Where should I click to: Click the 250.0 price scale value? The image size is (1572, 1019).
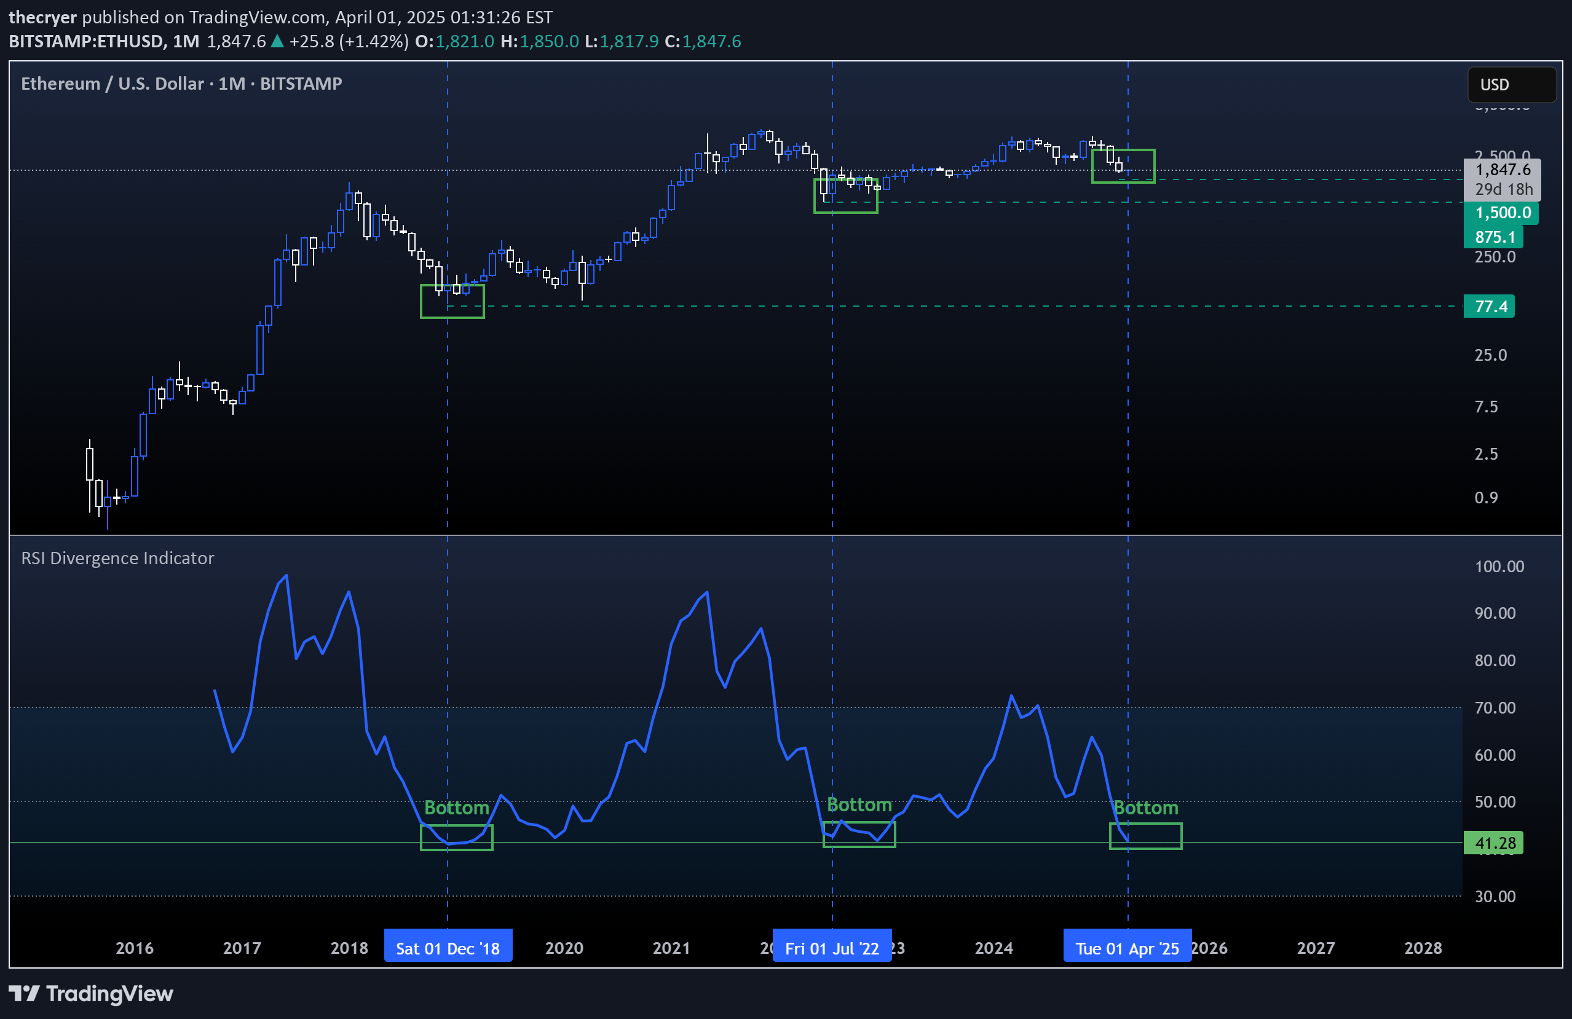pos(1495,257)
